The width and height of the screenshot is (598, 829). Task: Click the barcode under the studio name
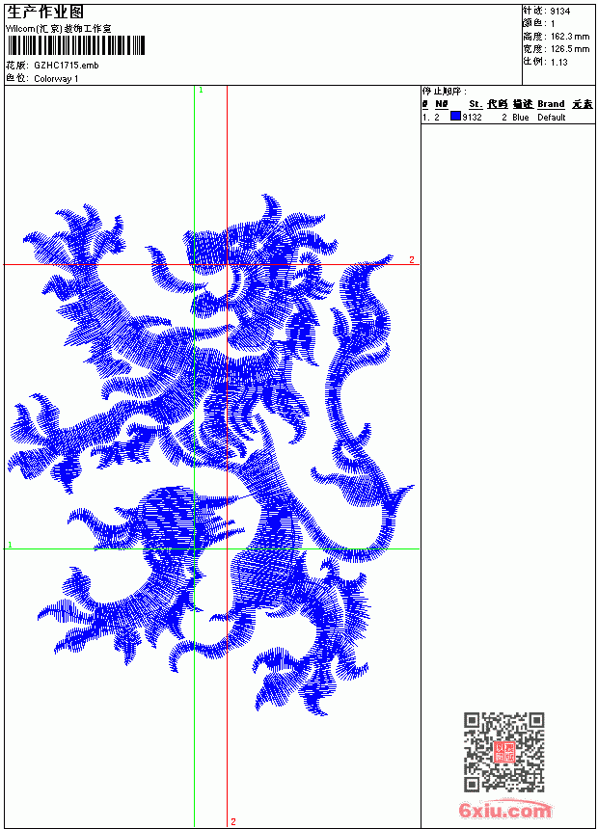pos(75,45)
